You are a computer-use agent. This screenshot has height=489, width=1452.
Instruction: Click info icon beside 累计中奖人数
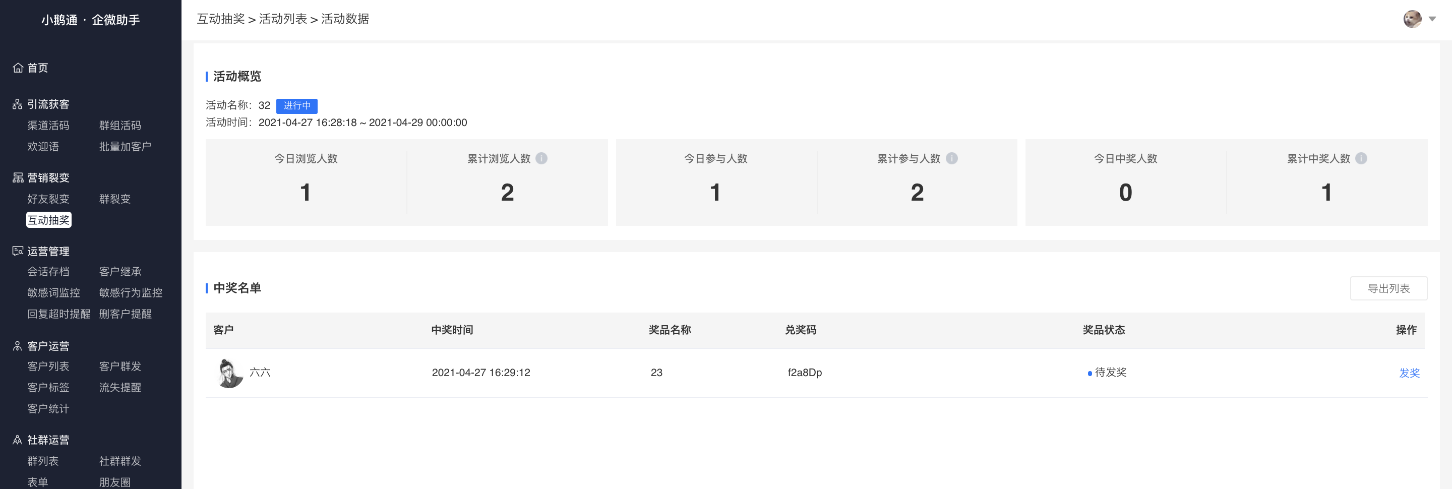[x=1361, y=158]
